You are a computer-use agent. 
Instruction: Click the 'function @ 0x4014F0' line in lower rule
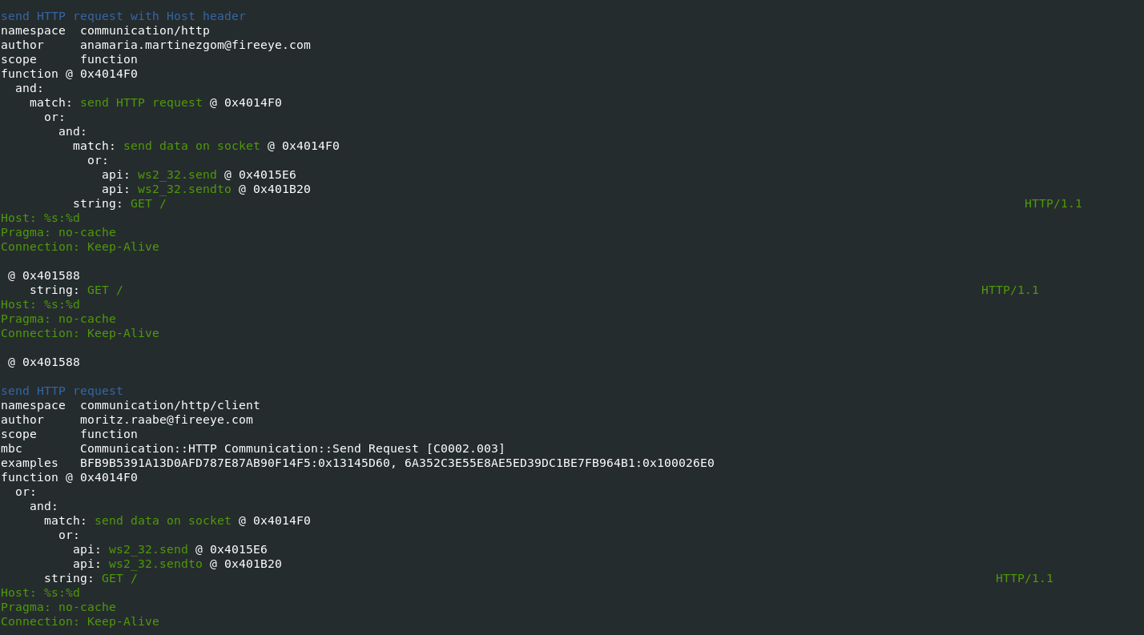69,477
